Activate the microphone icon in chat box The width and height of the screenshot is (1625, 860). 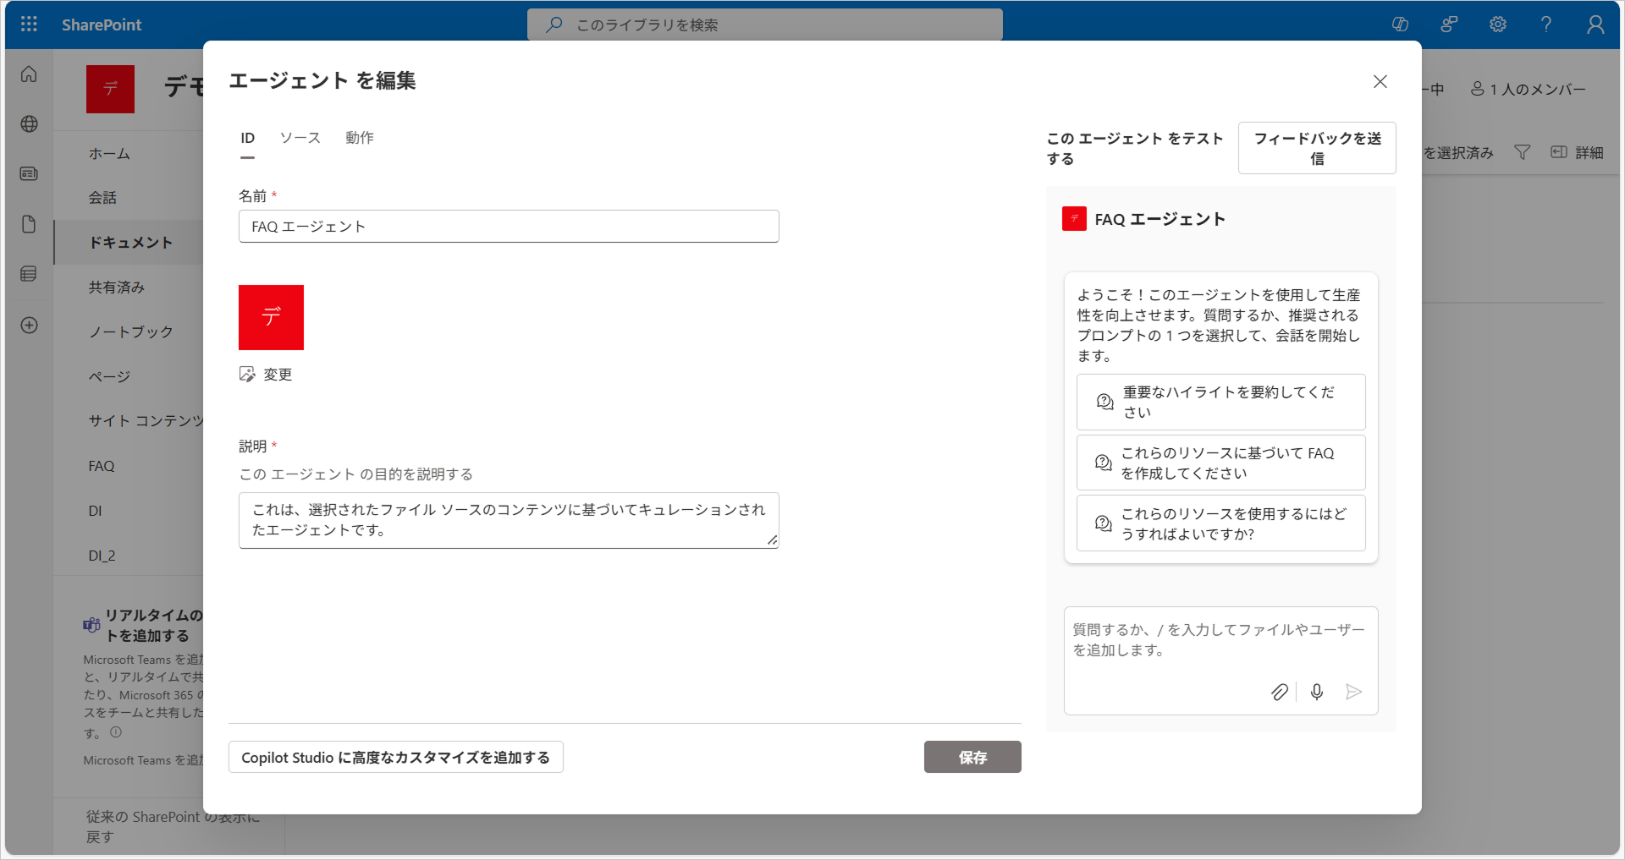tap(1317, 692)
